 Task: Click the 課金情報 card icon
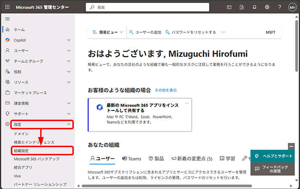[8, 103]
